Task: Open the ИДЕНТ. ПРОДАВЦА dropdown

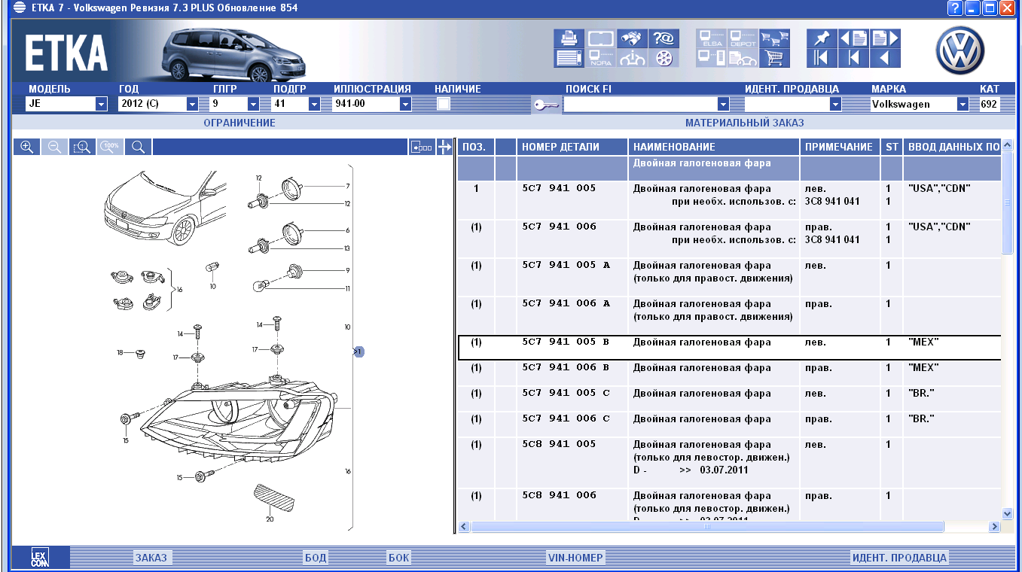Action: pos(835,104)
